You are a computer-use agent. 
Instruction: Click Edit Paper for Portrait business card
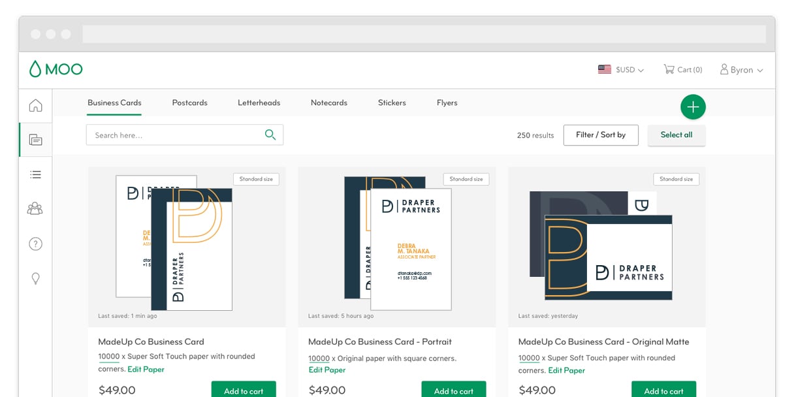pyautogui.click(x=326, y=370)
